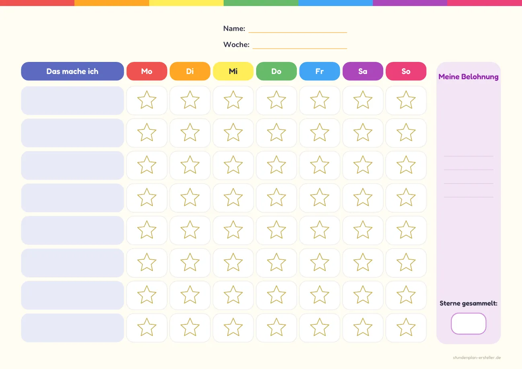Viewport: 522px width, 369px height.
Task: Click the purple Sa day header
Action: coord(363,71)
